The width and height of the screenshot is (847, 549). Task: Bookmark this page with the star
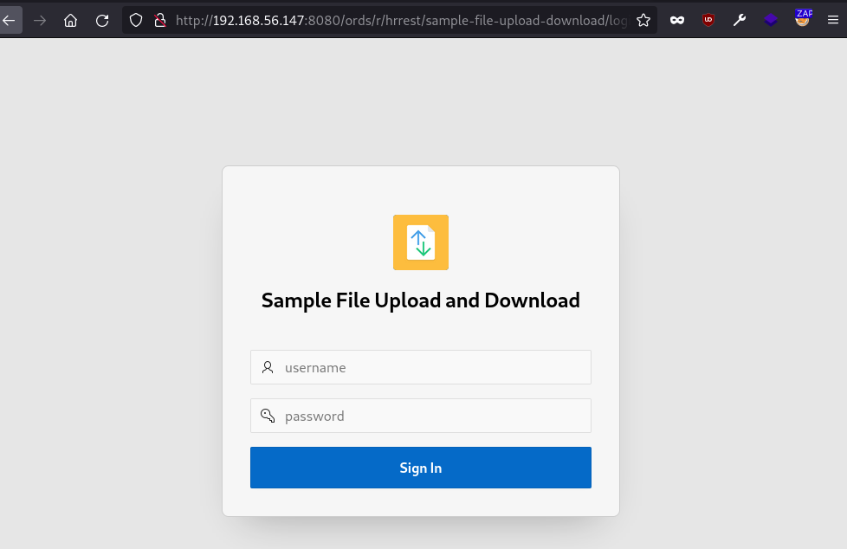643,21
